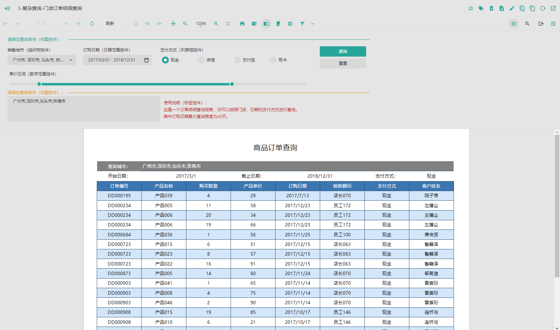Click order cell DD000684
Viewport: 560px width, 330px height.
point(119,235)
